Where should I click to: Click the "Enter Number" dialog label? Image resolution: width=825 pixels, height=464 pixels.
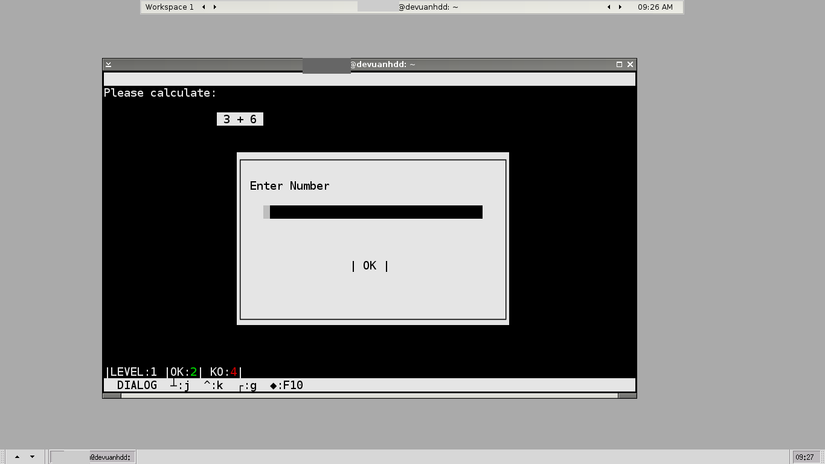click(290, 186)
